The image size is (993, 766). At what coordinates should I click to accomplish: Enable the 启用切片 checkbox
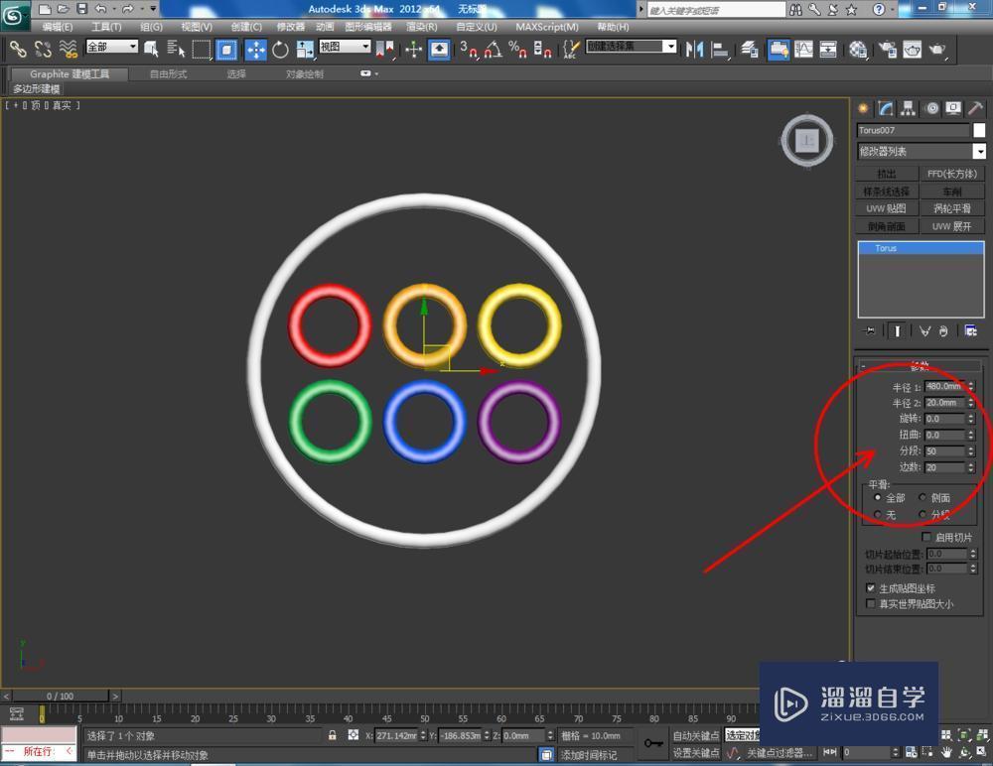click(x=926, y=536)
